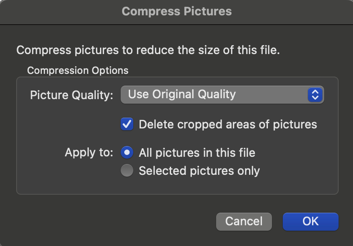Choose the 'Selected pictures only' radio button
This screenshot has height=246, width=353.
(x=127, y=171)
